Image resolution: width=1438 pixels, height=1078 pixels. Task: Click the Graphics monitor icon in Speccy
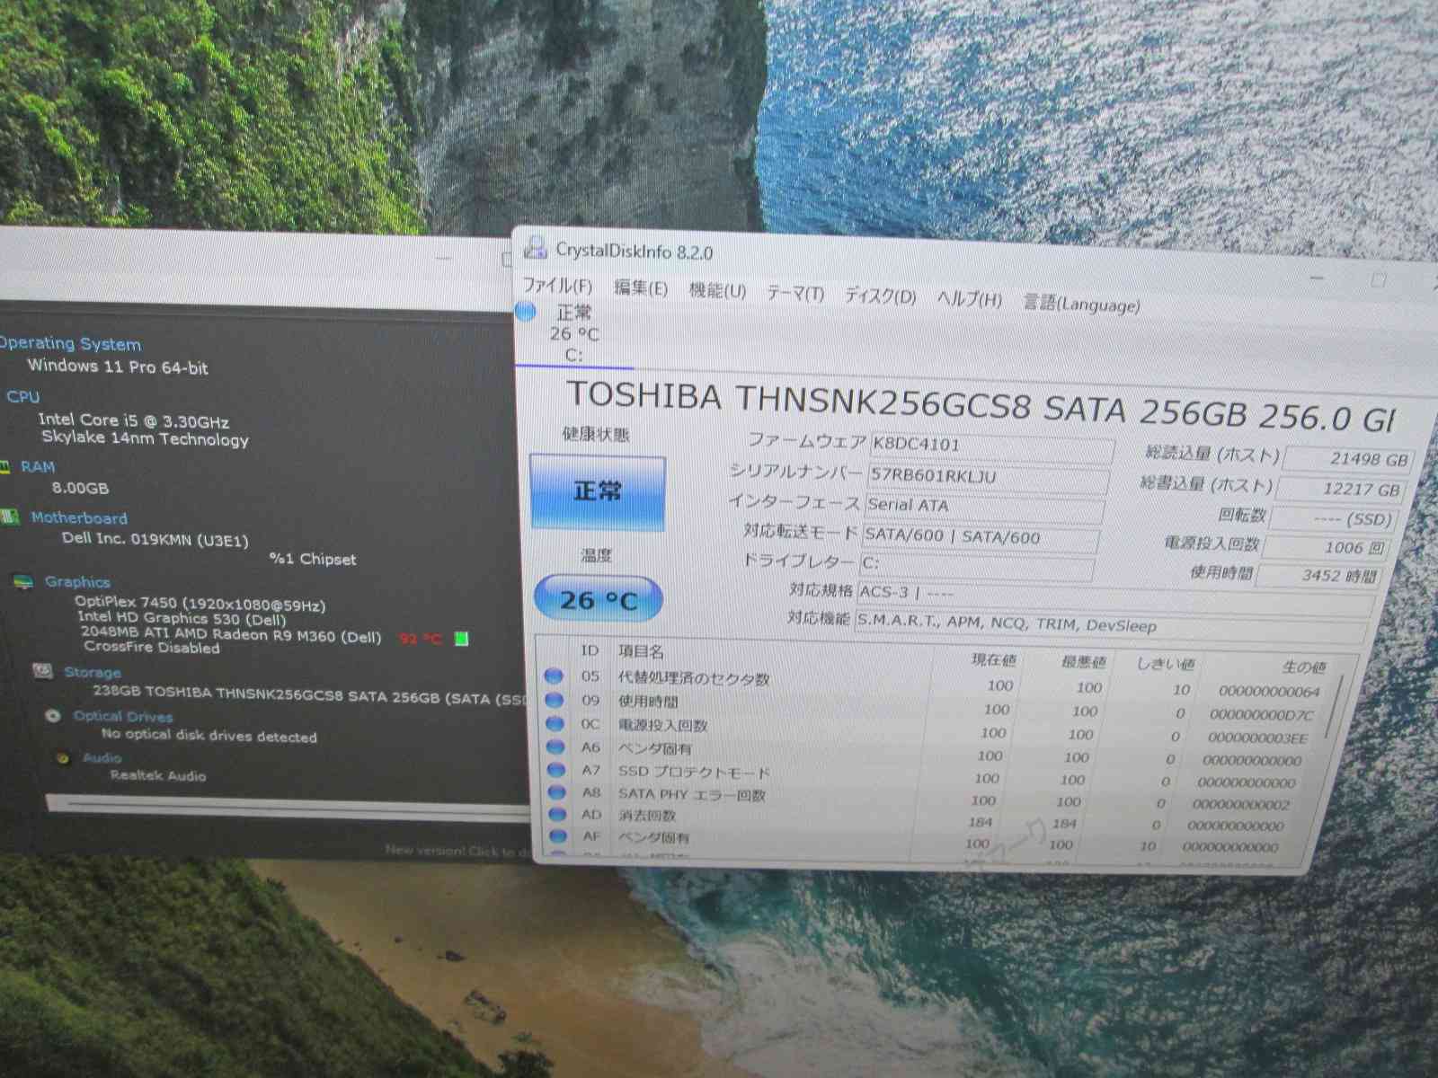click(x=22, y=582)
